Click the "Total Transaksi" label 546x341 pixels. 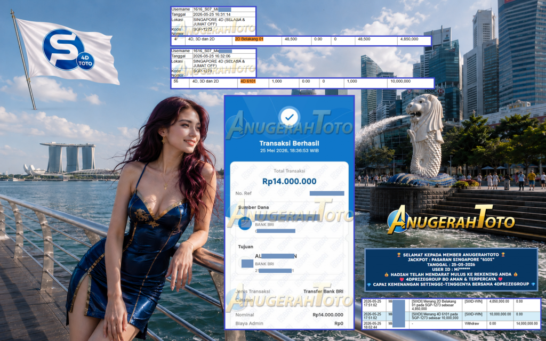[x=289, y=171]
